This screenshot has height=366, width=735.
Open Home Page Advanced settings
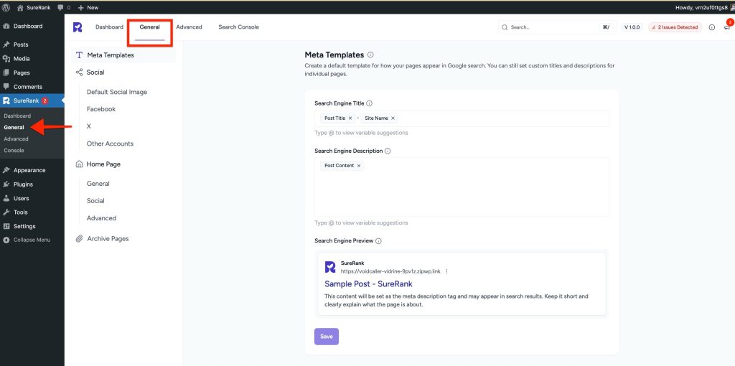coord(101,218)
